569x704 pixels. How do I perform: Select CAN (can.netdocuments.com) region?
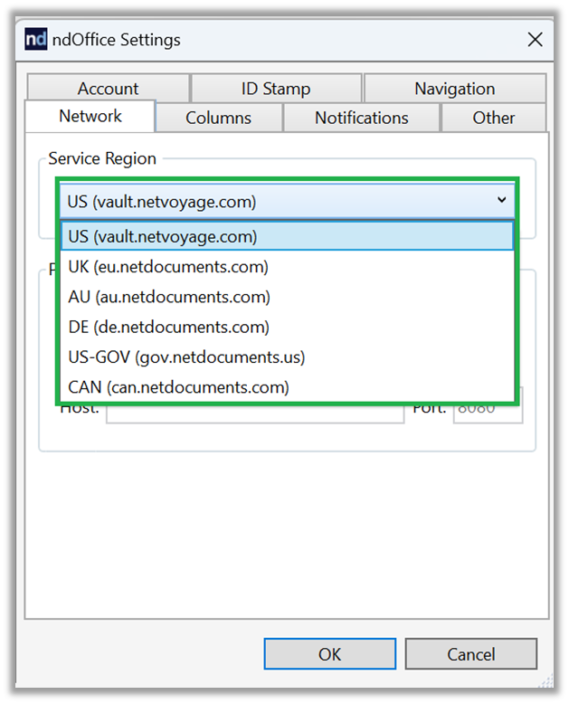click(287, 387)
